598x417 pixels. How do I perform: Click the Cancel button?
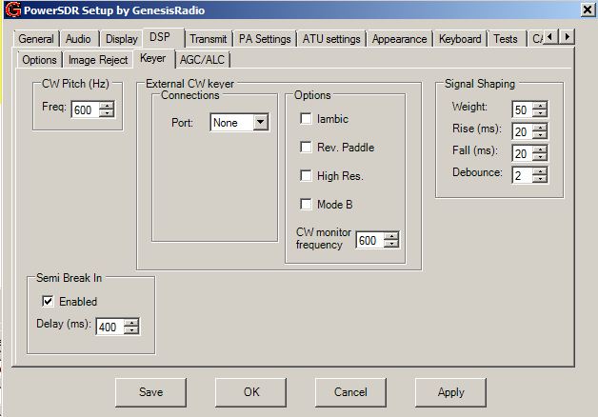coord(350,392)
